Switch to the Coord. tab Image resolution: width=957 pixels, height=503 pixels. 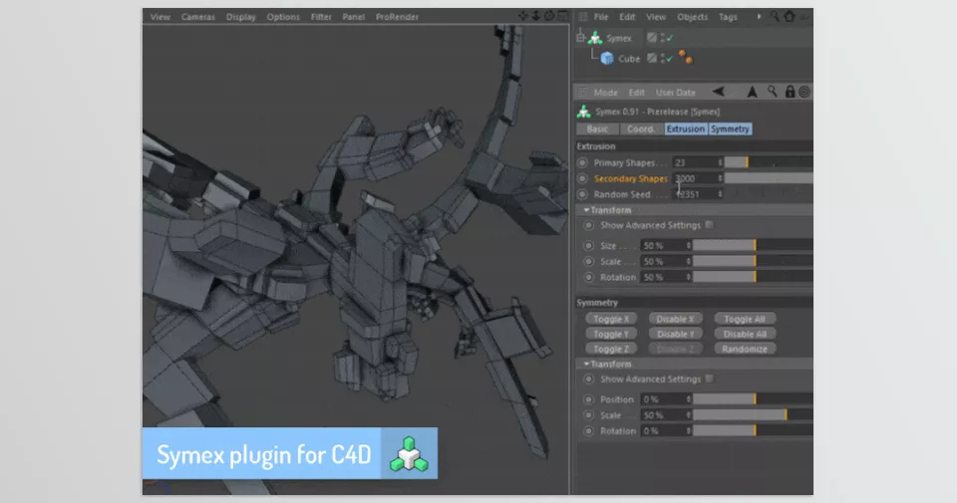pyautogui.click(x=641, y=129)
